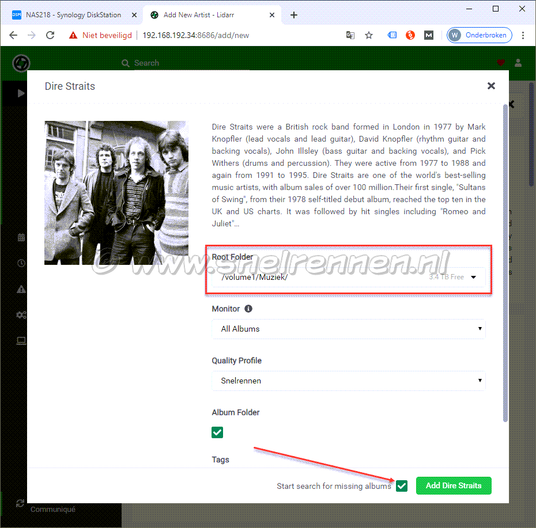Click the Lidarr logo icon
The width and height of the screenshot is (536, 528).
coord(21,63)
